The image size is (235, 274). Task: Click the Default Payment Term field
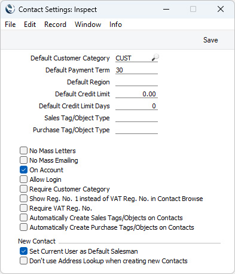tap(136, 70)
